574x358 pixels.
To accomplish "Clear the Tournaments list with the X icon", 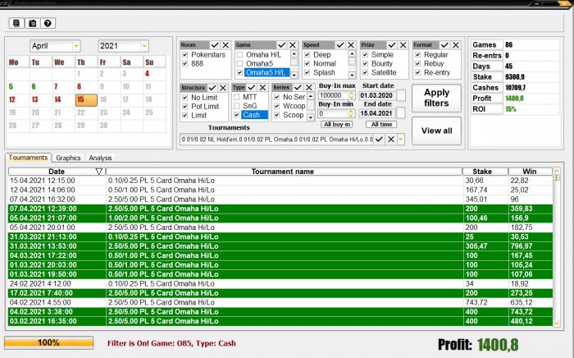I will tap(391, 140).
